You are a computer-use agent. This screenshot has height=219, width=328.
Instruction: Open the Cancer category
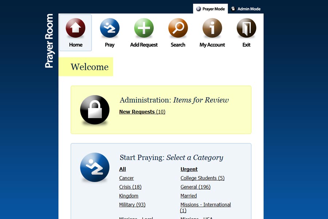click(x=126, y=178)
